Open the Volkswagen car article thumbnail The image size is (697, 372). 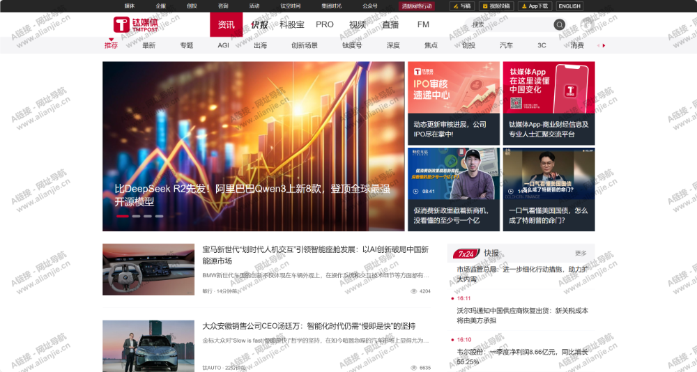(x=148, y=346)
